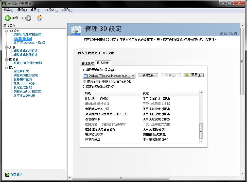Viewport: 247px width, 182px height.
Task: Open the 3D 設定 menu
Action: pos(51,10)
